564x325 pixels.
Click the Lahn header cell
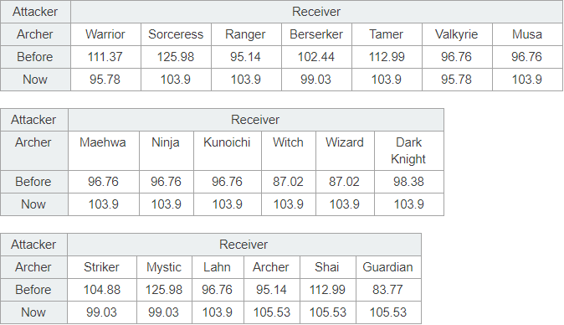(218, 267)
